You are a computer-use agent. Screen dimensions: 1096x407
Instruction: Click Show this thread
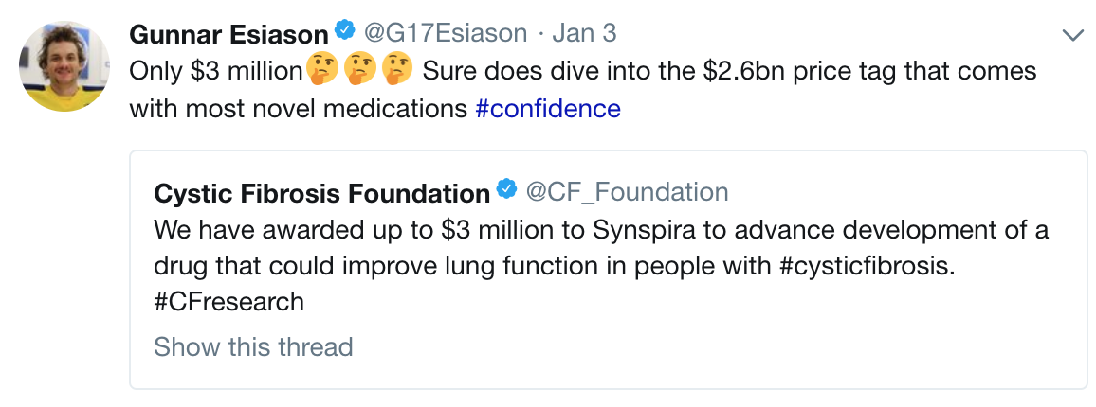coord(253,347)
